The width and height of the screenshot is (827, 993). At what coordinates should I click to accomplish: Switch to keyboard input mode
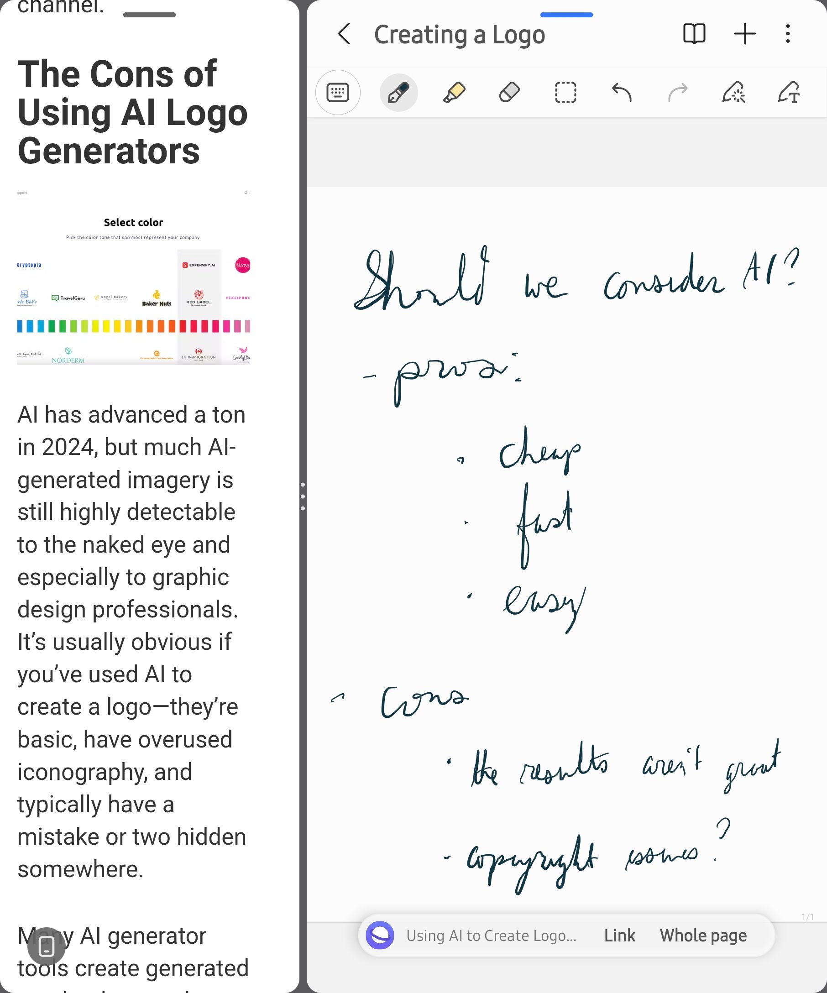coord(338,92)
